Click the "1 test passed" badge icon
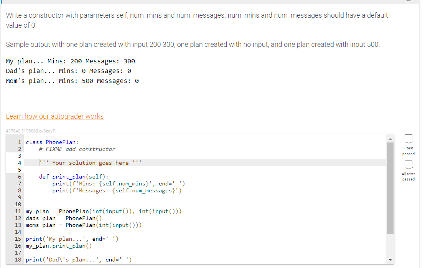The width and height of the screenshot is (430, 268). coord(408,139)
